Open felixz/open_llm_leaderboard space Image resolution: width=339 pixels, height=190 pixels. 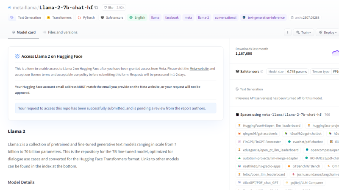coord(261,174)
